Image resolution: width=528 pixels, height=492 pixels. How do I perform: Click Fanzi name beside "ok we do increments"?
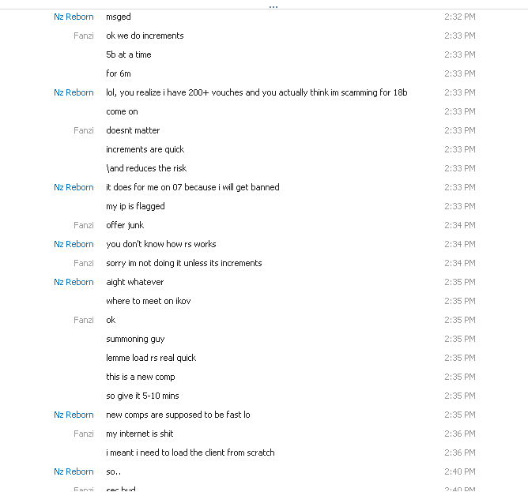pos(84,36)
